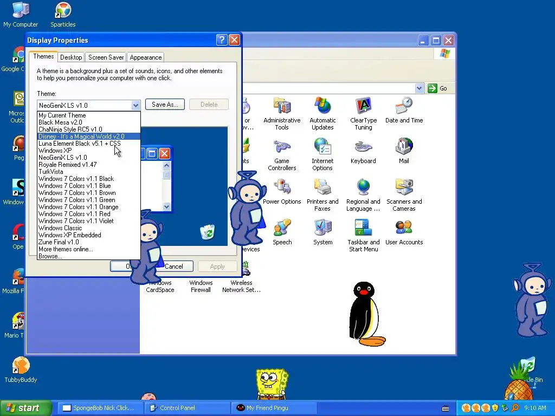Select Luna Element Black v5.1 theme
Image resolution: width=555 pixels, height=416 pixels.
[88, 144]
